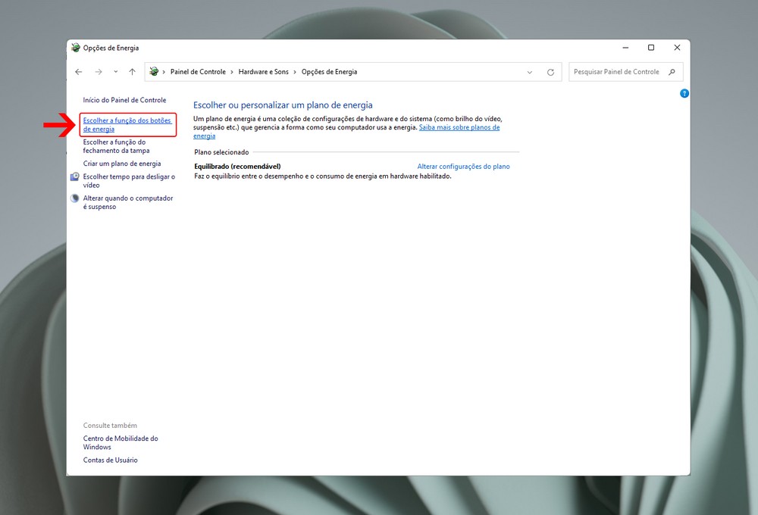Screen dimensions: 758x515
Task: Expand the chevron after Painel de Controle breadcrumb
Action: coord(232,72)
